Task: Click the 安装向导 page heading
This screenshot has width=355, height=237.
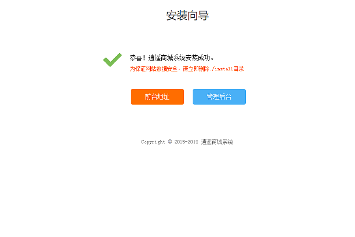Action: [187, 16]
